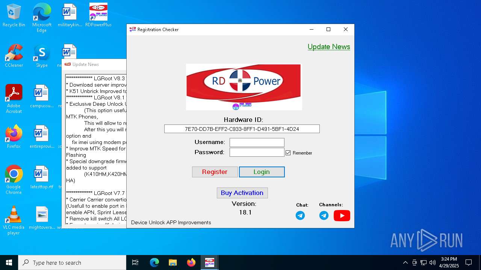Open network status tray icon
This screenshot has height=270, width=481.
point(424,262)
